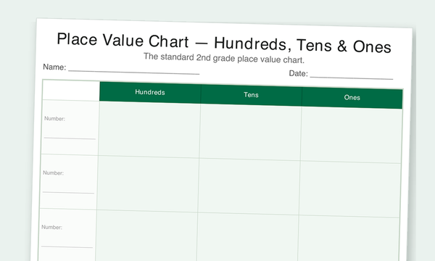Click the third row's 'Number:' label
The height and width of the screenshot is (261, 435).
[x=52, y=227]
